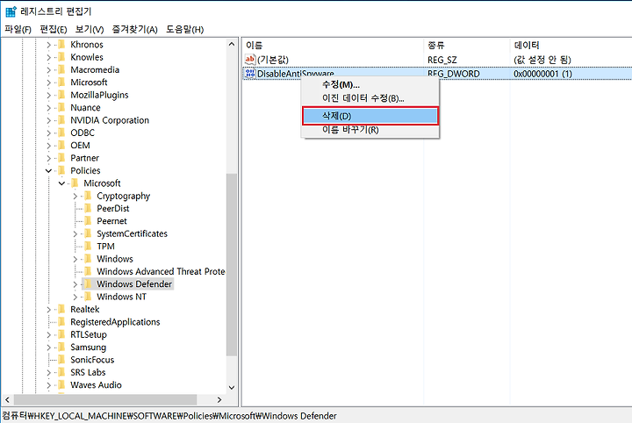Click the Nuance folder icon

(61, 108)
